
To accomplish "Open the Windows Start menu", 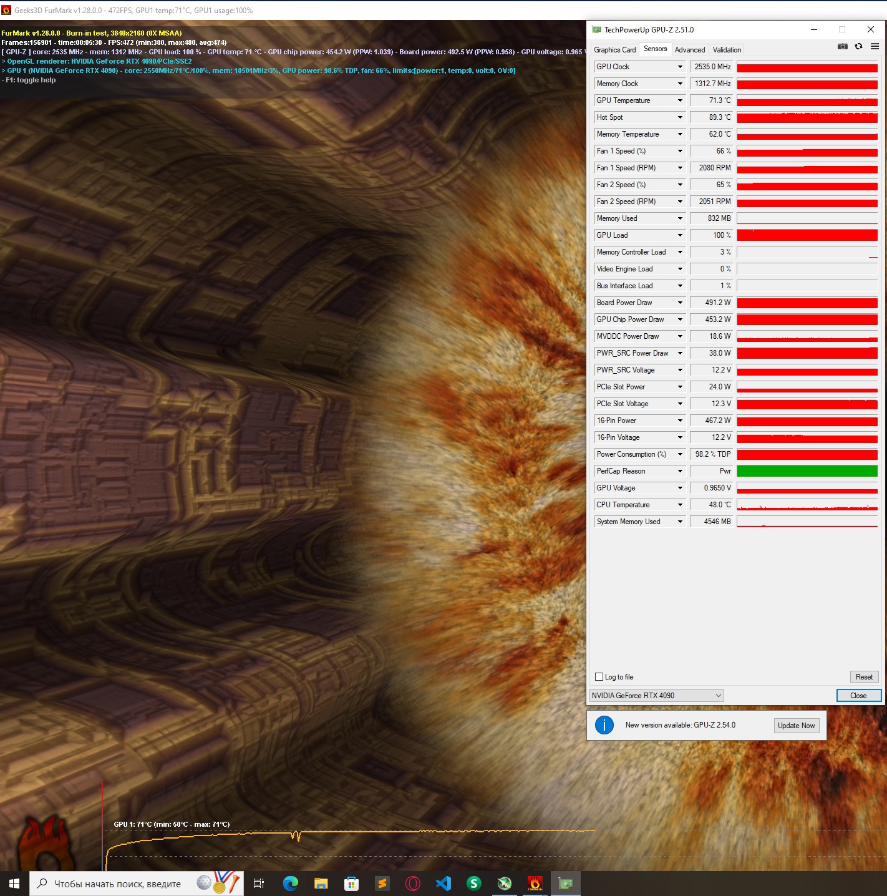I will (x=14, y=884).
